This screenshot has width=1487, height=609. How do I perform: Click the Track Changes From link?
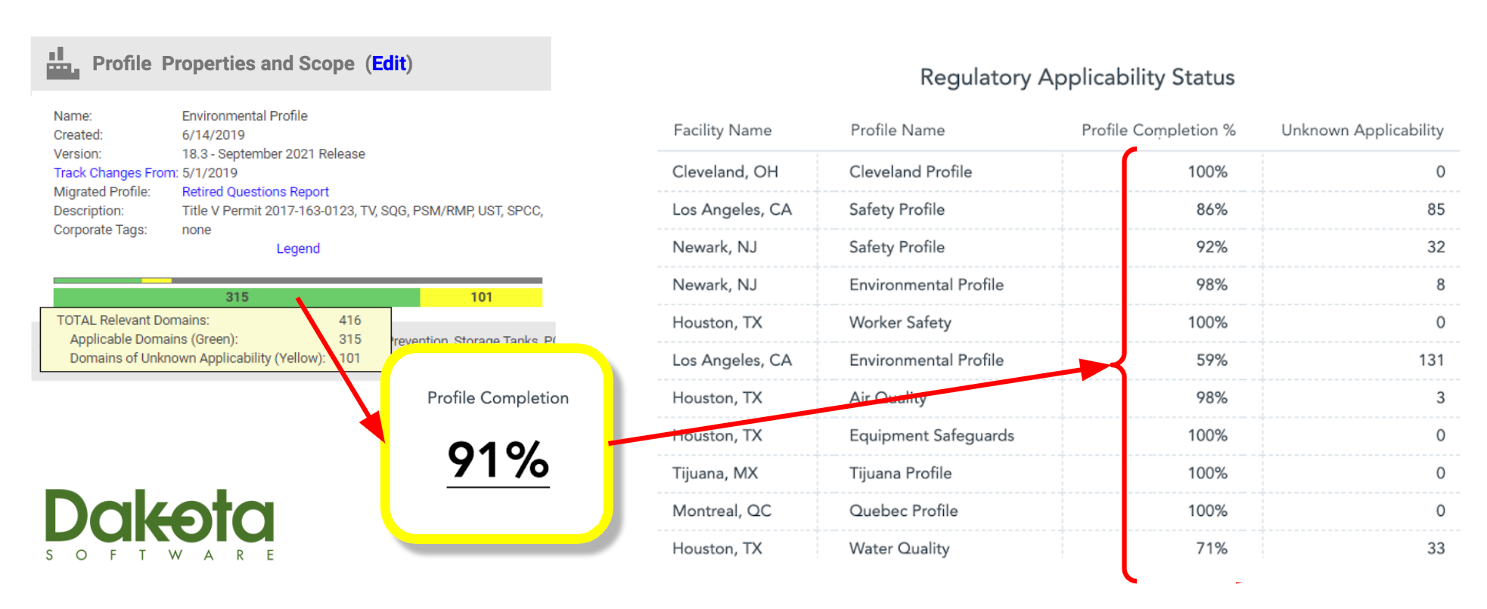tap(115, 173)
